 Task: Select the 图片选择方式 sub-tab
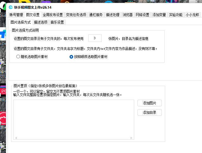[x=21, y=22]
